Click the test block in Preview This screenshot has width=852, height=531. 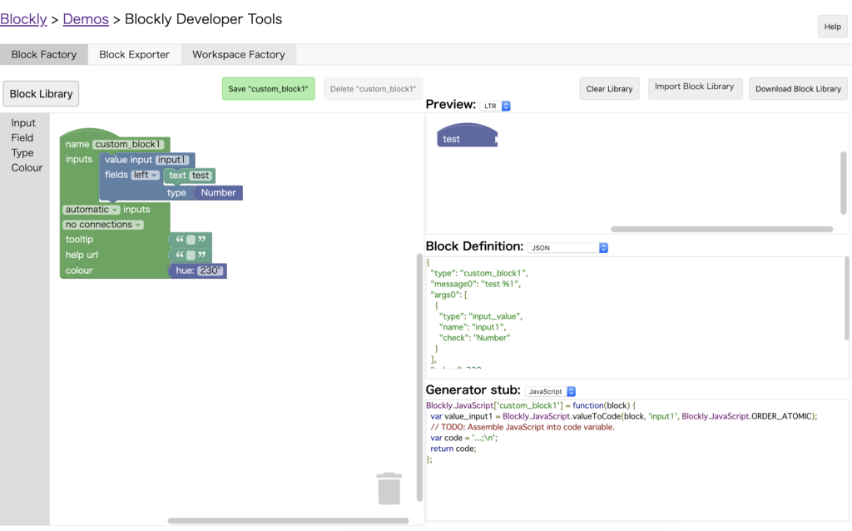(464, 137)
